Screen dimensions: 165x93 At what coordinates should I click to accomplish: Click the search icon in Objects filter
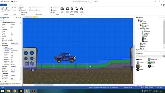point(164,56)
